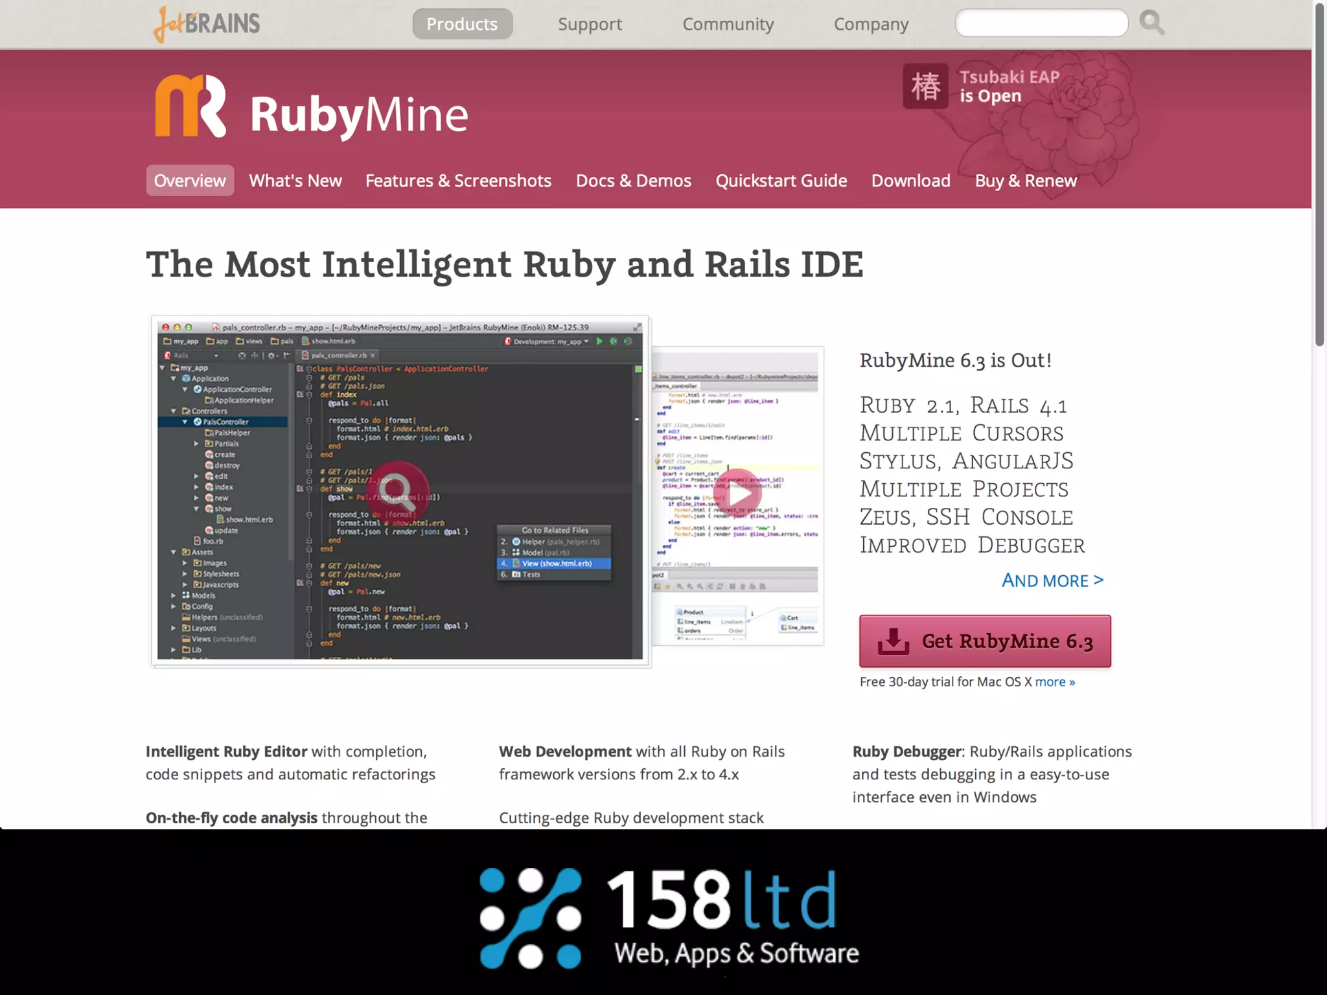This screenshot has width=1327, height=995.
Task: Go to the What's New tab
Action: click(x=295, y=180)
